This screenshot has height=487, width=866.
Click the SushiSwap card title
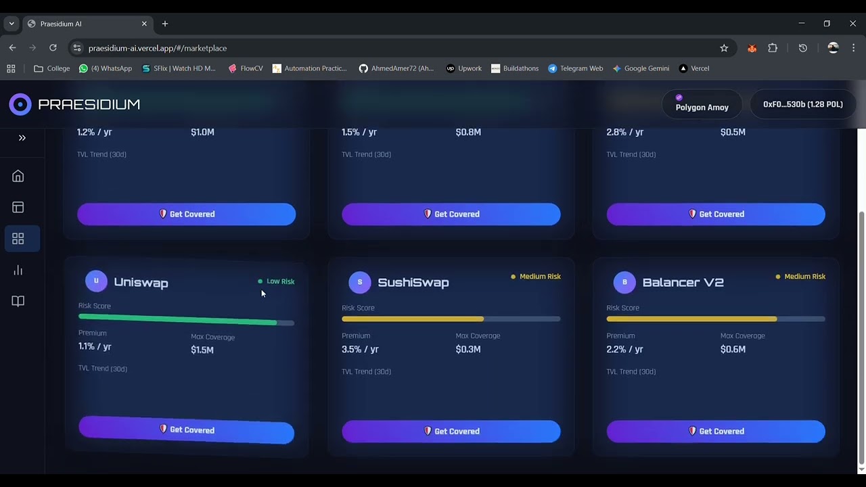coord(413,283)
